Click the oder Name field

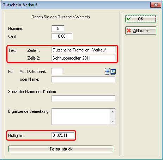(84, 79)
